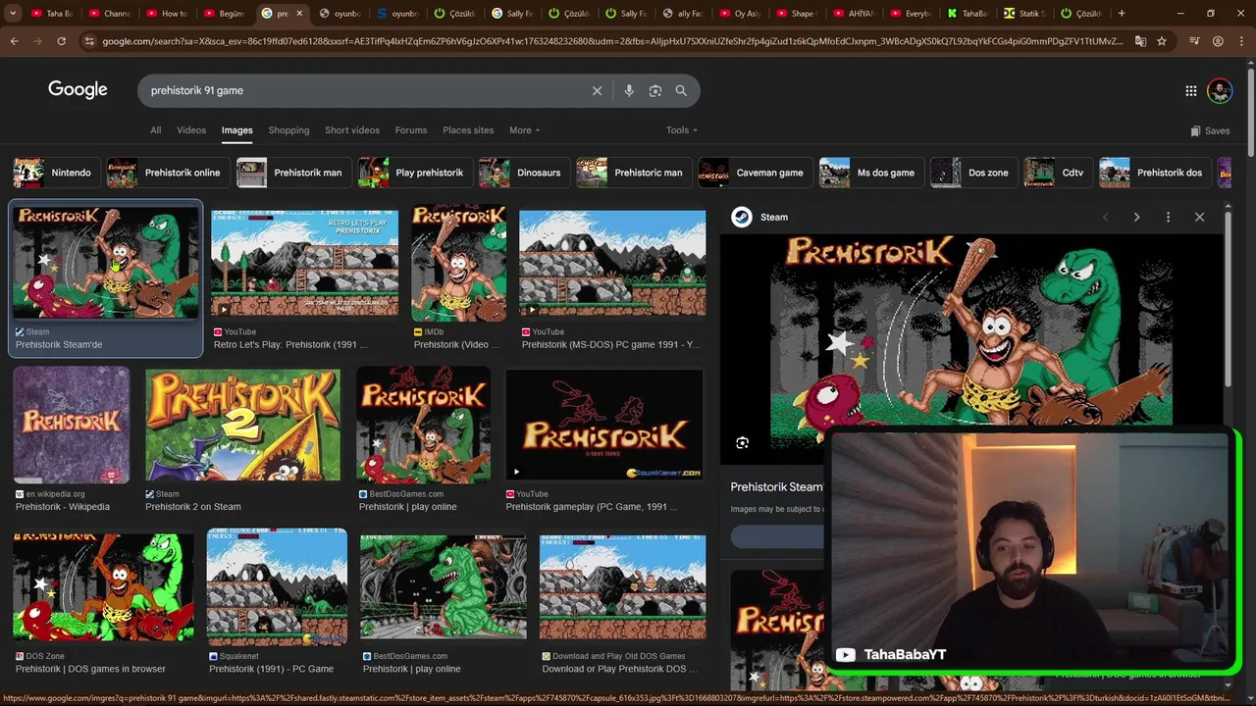1256x706 pixels.
Task: Open the Prehistorik 2 on Steam thumbnail
Action: click(242, 425)
